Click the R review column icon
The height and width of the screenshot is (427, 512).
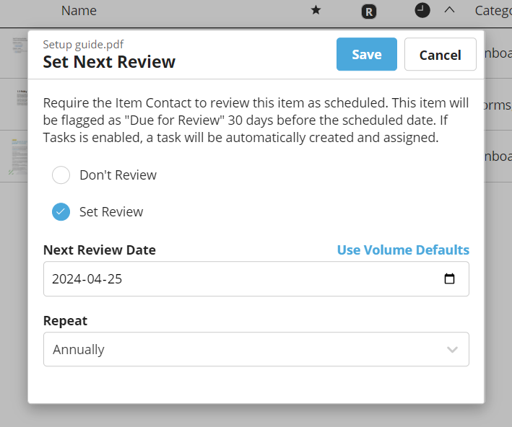pyautogui.click(x=369, y=11)
